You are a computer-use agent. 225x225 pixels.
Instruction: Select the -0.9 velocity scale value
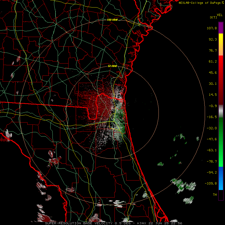click(x=213, y=106)
